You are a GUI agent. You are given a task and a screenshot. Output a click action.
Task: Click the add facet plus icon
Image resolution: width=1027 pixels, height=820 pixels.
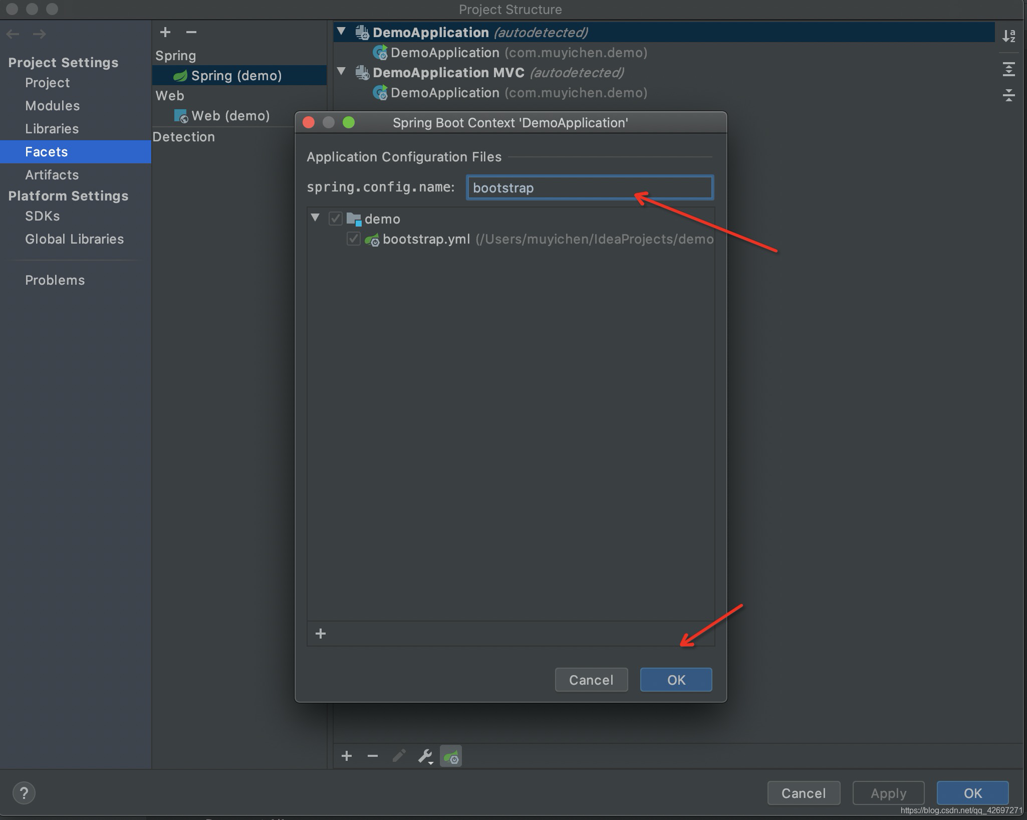pyautogui.click(x=165, y=33)
